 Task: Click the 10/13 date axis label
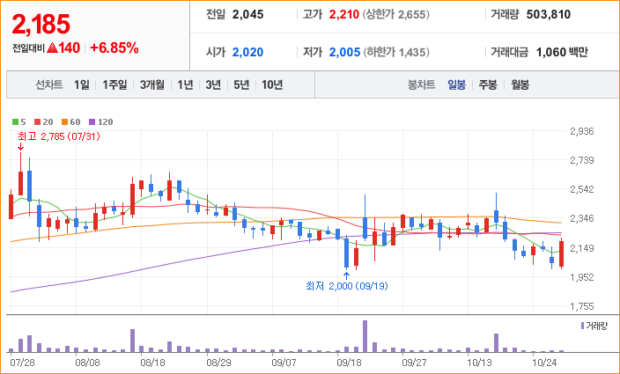click(x=479, y=363)
